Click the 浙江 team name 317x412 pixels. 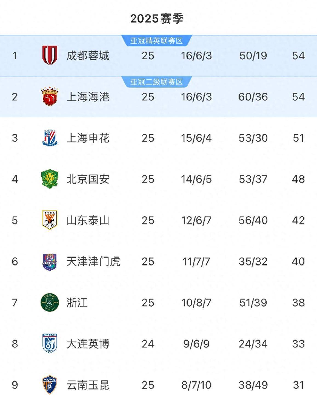coord(77,303)
